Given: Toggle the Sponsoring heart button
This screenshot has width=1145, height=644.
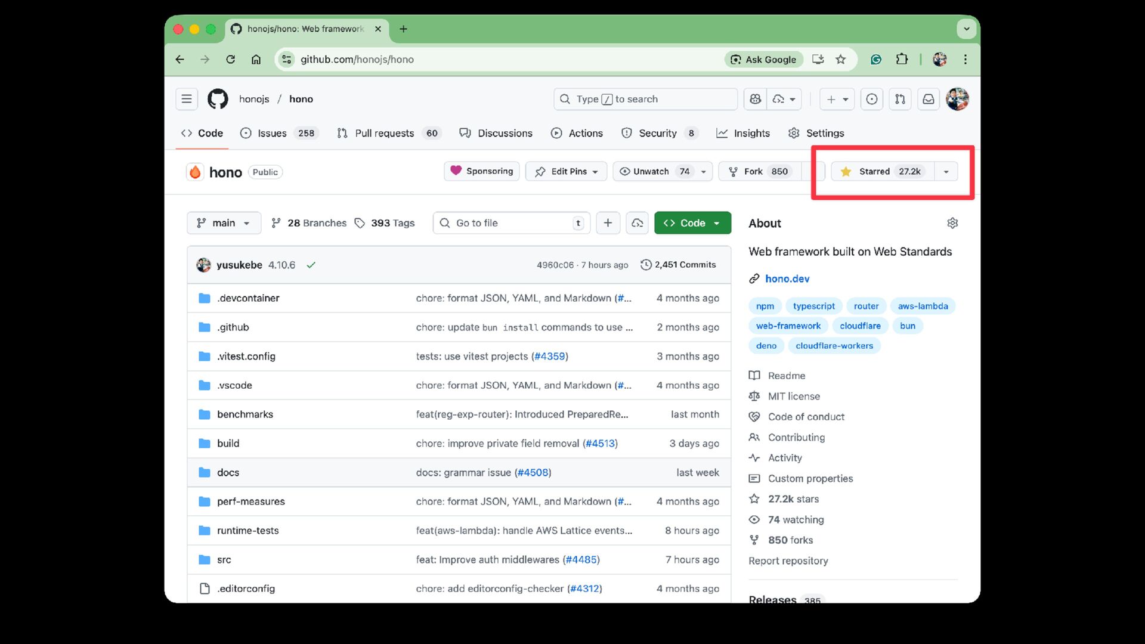Looking at the screenshot, I should coord(482,171).
